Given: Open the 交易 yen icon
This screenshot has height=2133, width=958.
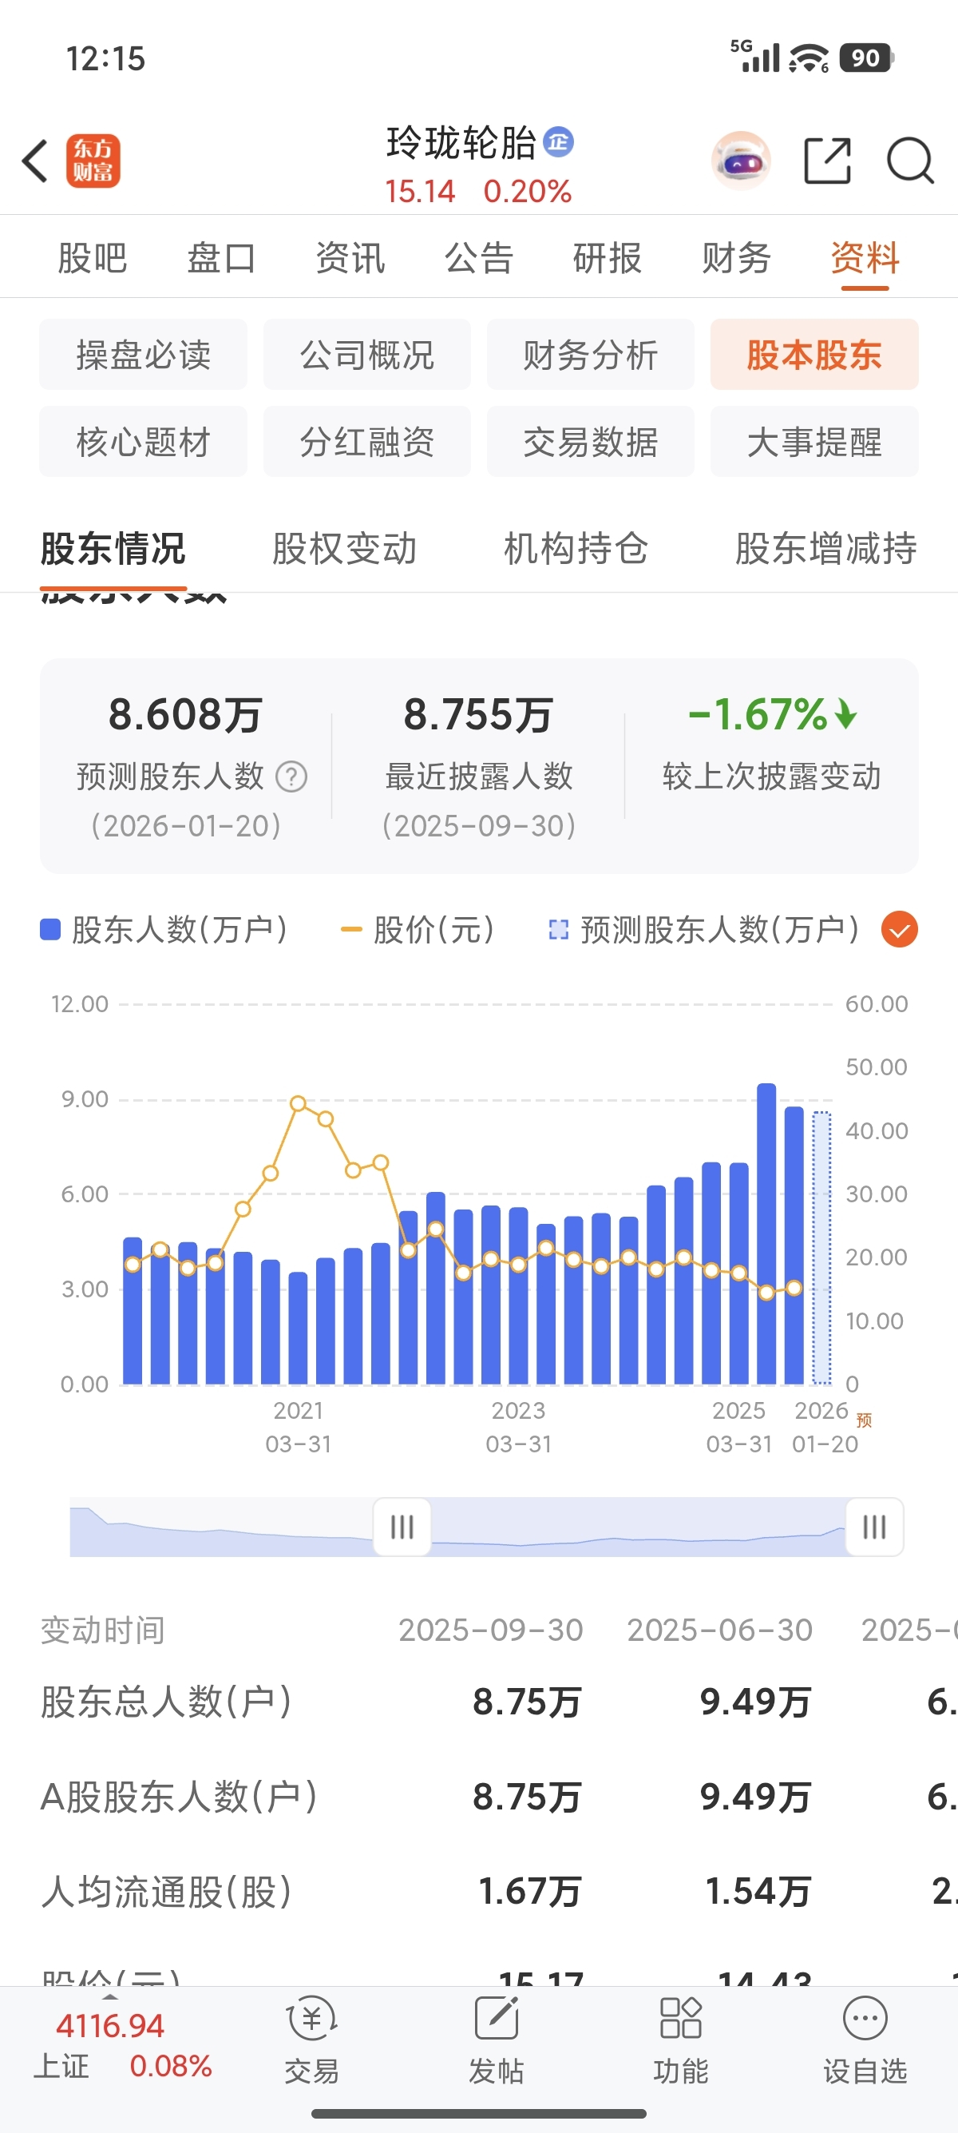Looking at the screenshot, I should pyautogui.click(x=311, y=2019).
